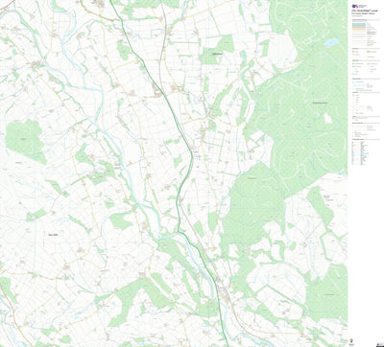
Task: Click the pink band in the legend colour key
Action: 359,28
